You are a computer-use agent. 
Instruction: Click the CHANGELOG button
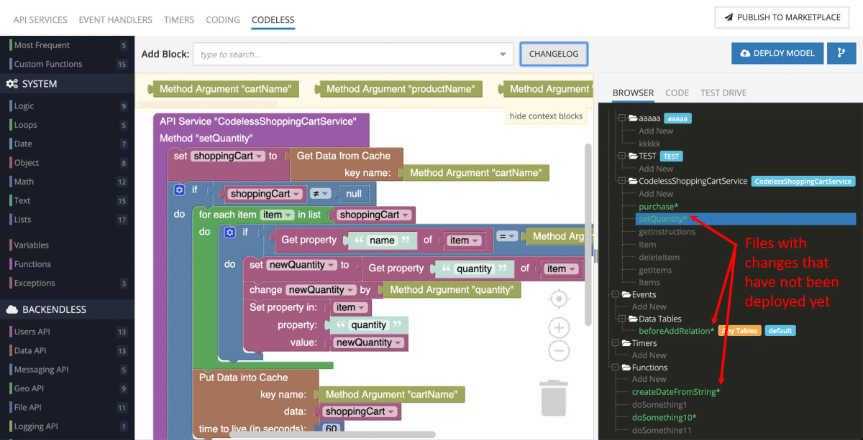pos(554,54)
